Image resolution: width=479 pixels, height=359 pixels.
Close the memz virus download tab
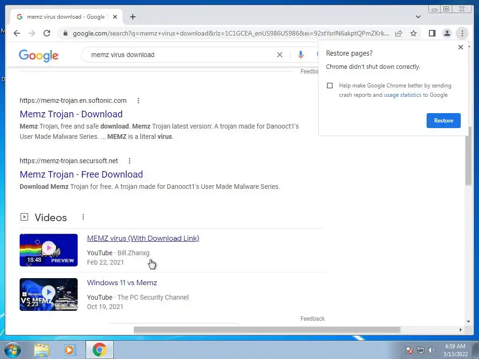115,17
